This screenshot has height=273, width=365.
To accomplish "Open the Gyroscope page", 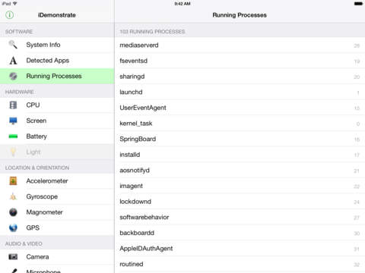I will [57, 196].
